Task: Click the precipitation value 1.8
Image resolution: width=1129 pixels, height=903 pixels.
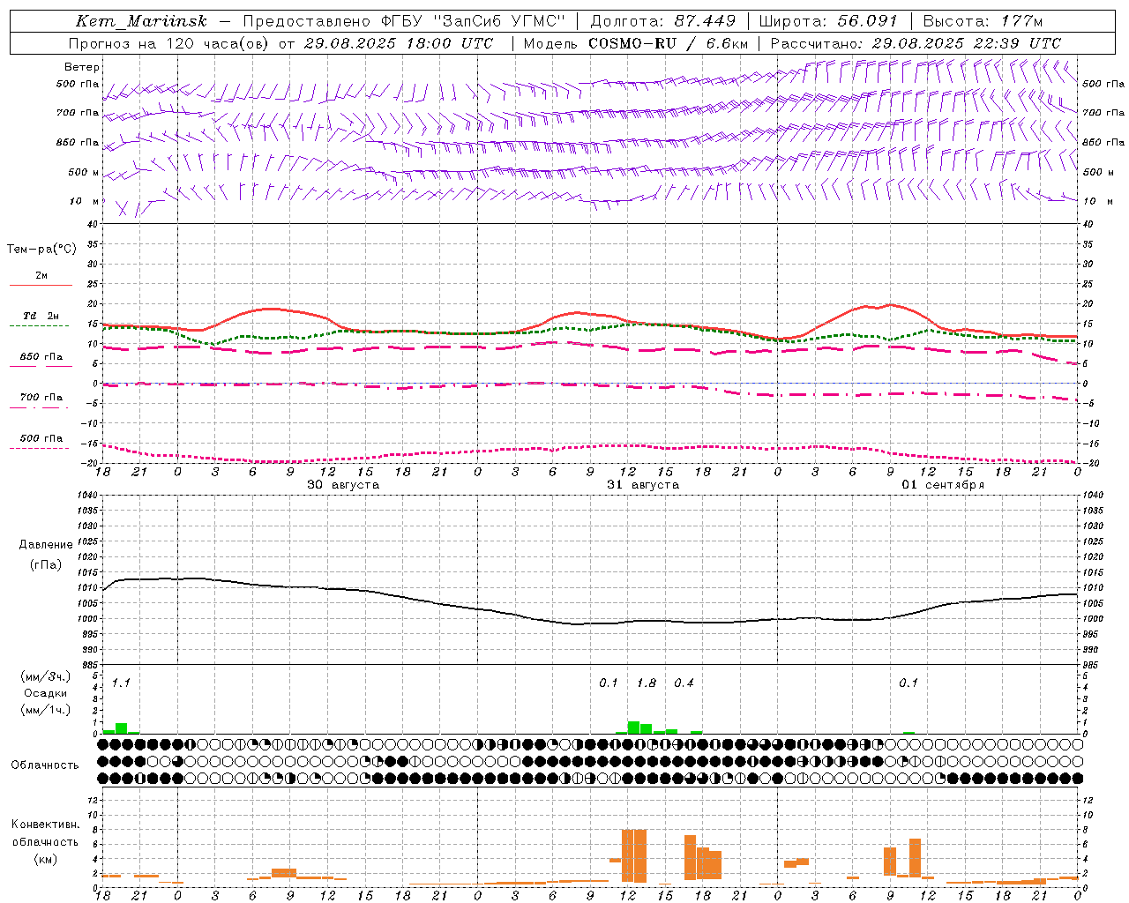Action: pyautogui.click(x=647, y=683)
